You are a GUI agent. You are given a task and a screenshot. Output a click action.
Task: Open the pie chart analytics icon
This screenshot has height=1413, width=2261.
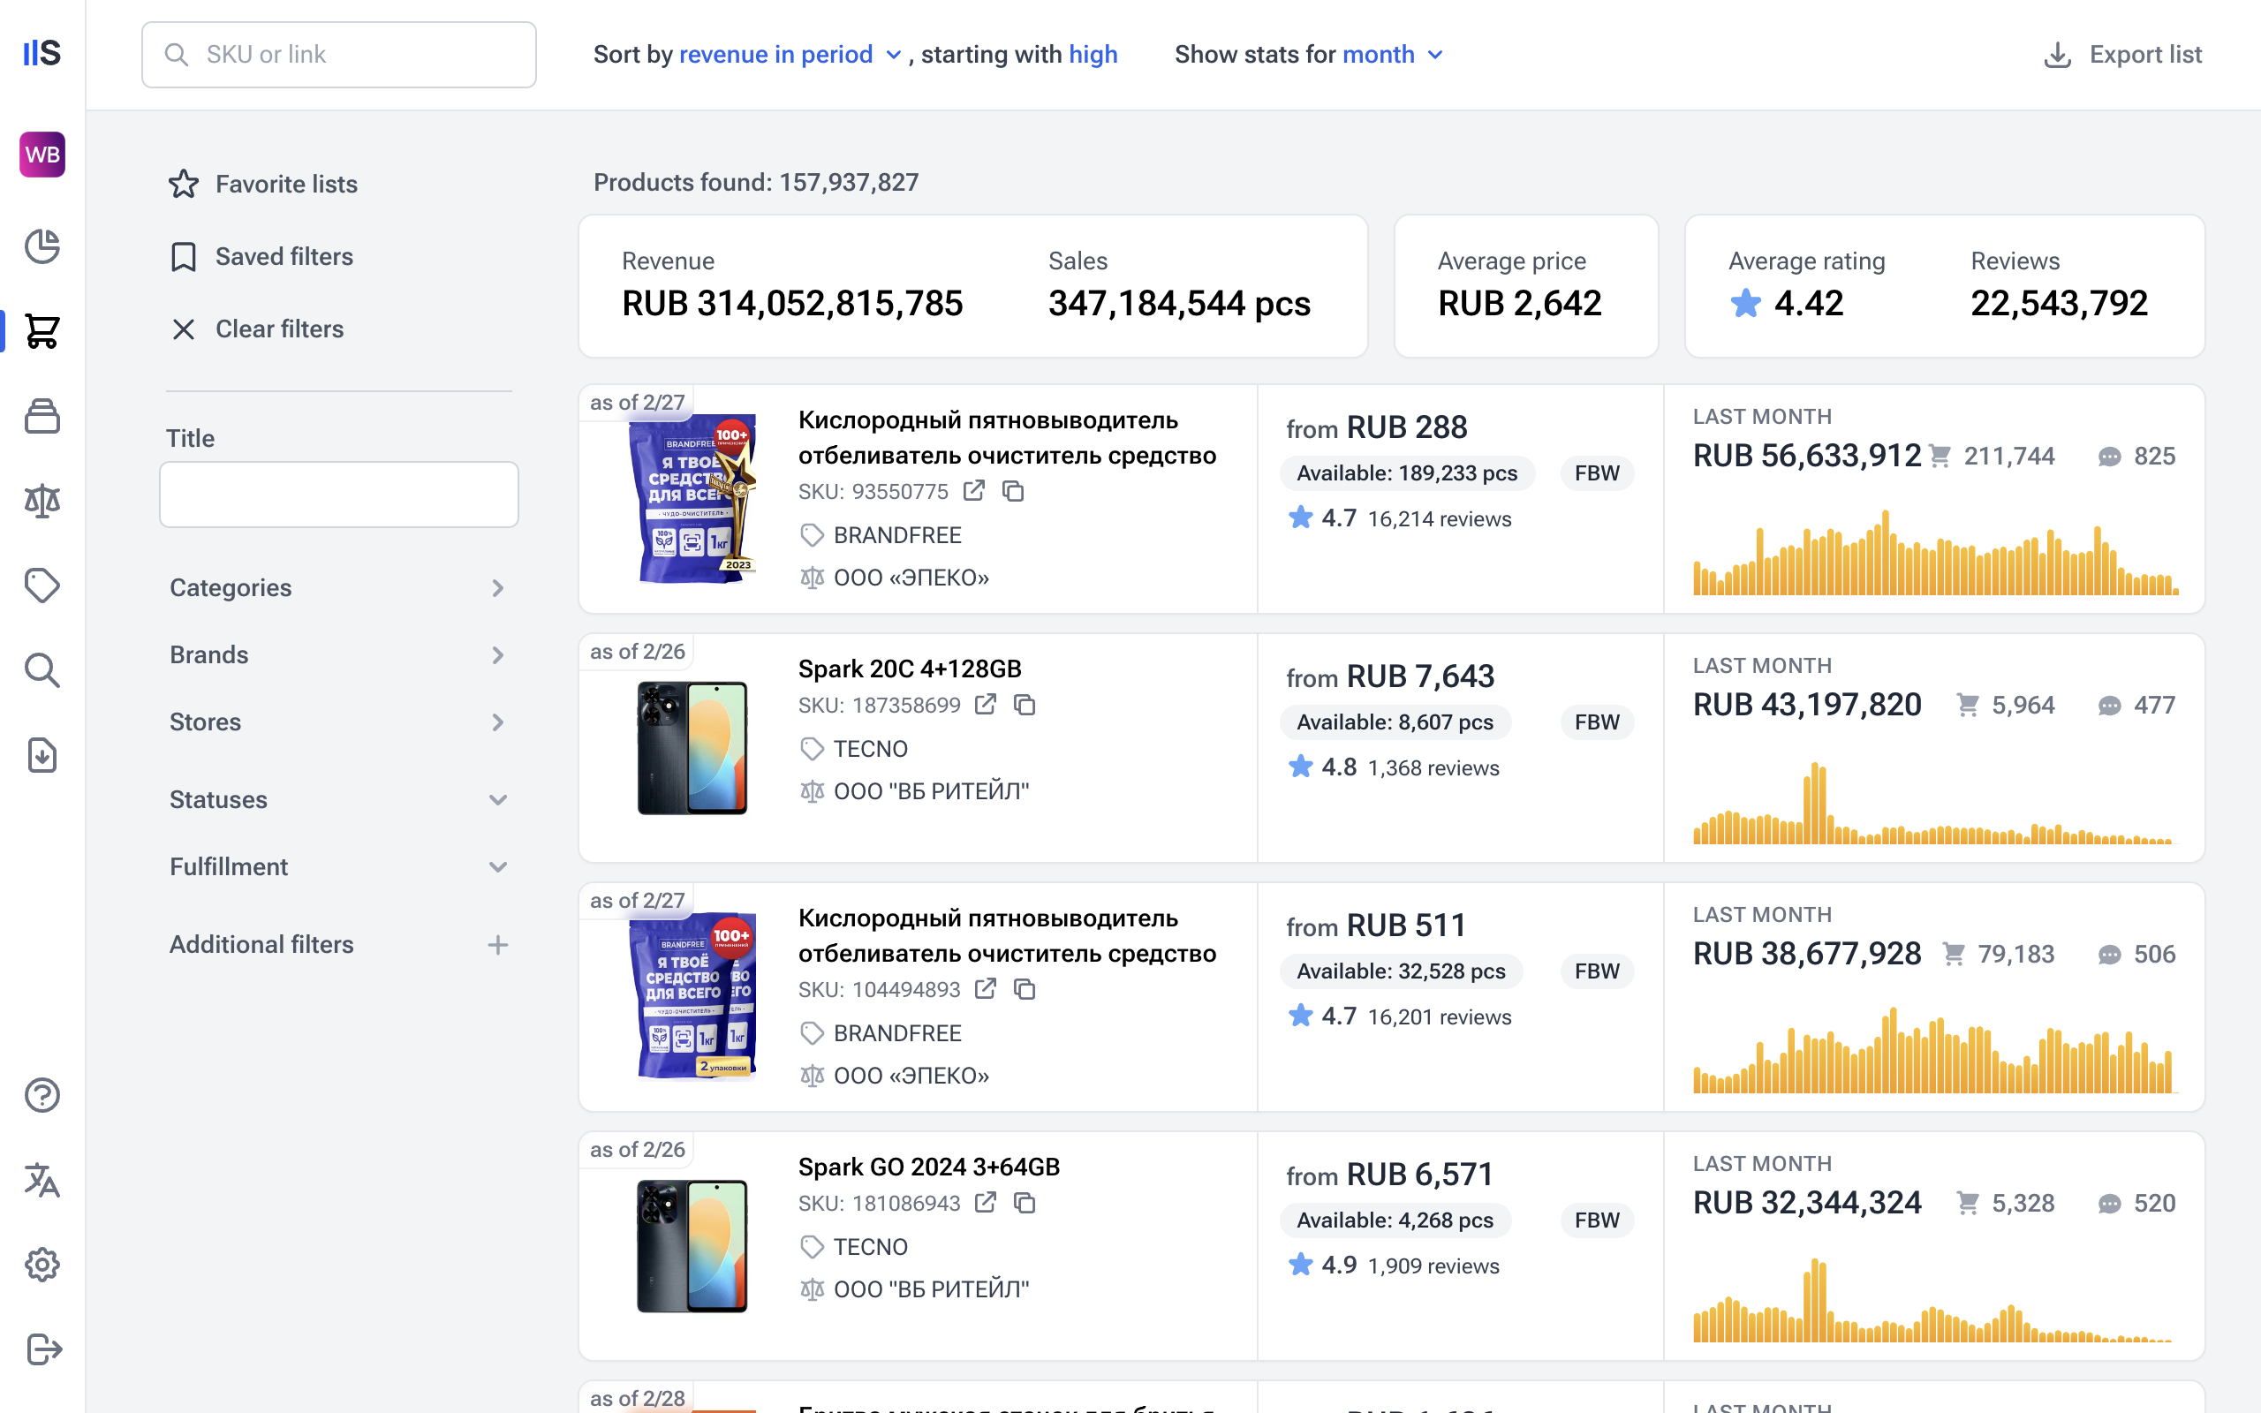coord(42,246)
